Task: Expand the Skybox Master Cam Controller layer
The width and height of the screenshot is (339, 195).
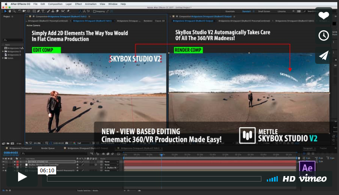Action: click(x=15, y=165)
